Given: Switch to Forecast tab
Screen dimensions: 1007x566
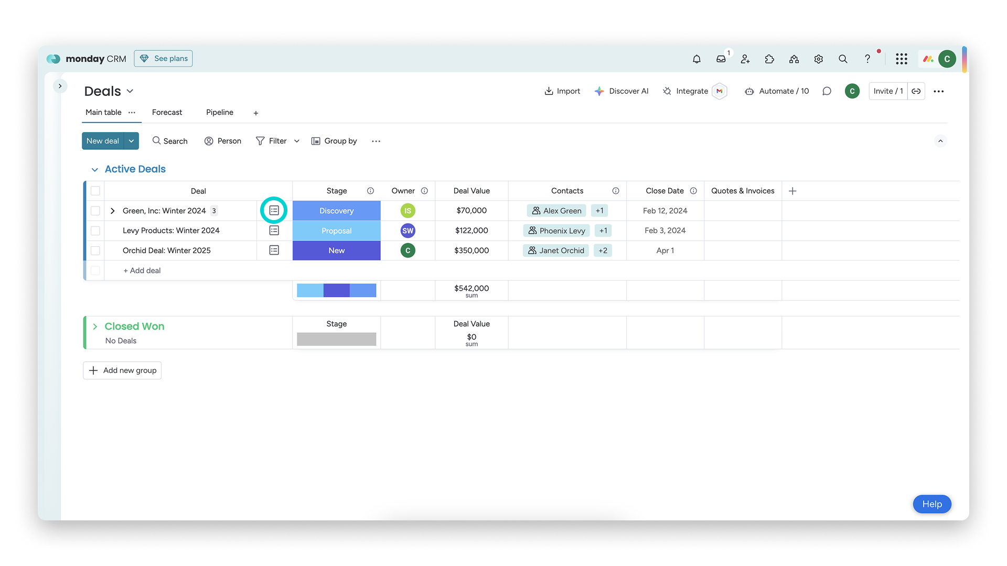Looking at the screenshot, I should 167,112.
